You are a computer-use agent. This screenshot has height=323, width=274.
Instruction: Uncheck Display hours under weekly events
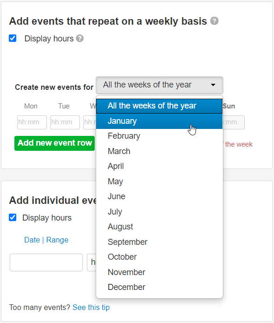tap(13, 38)
